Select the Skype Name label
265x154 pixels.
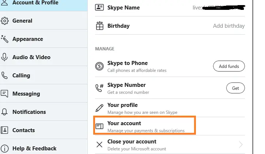[x=124, y=8]
